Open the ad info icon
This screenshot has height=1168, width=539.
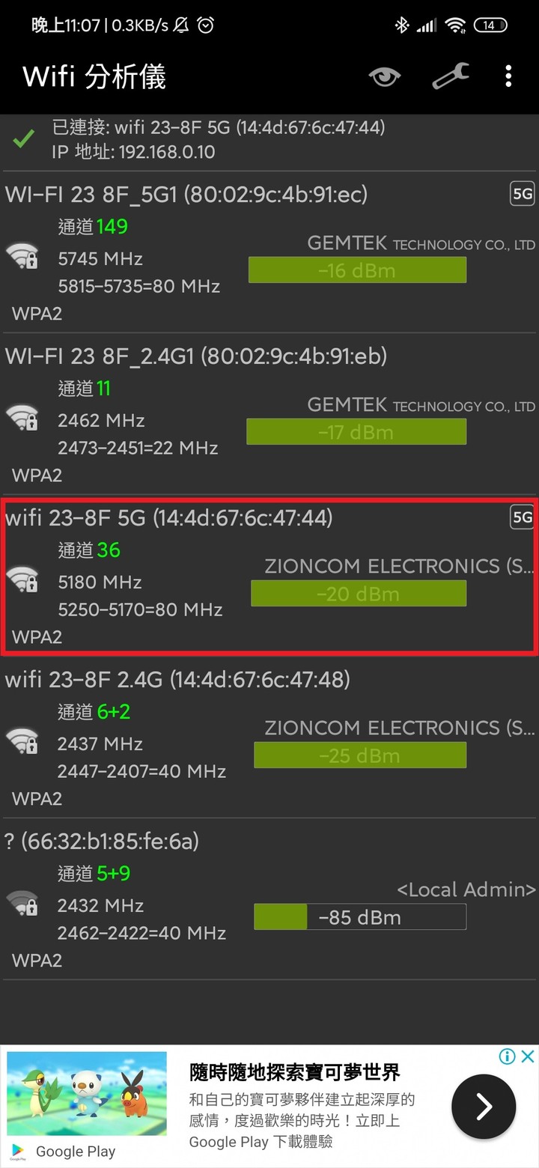coord(508,1056)
